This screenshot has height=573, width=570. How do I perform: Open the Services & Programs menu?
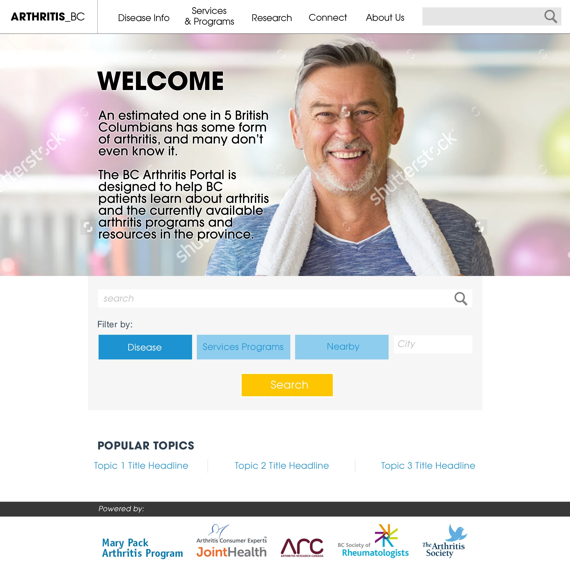(209, 16)
